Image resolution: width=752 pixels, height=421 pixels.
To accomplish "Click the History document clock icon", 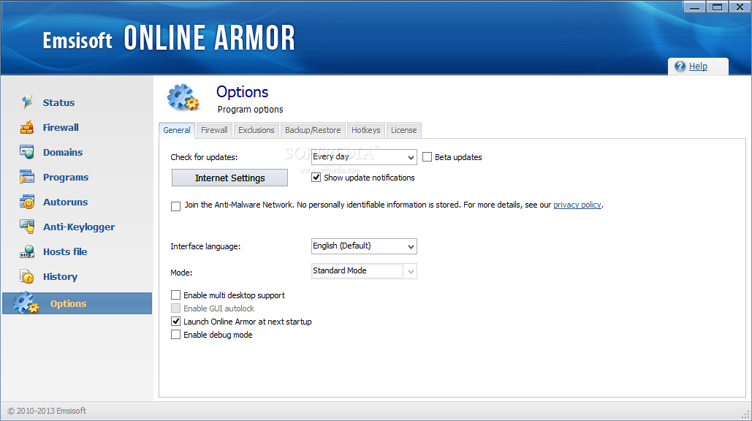I will 27,276.
